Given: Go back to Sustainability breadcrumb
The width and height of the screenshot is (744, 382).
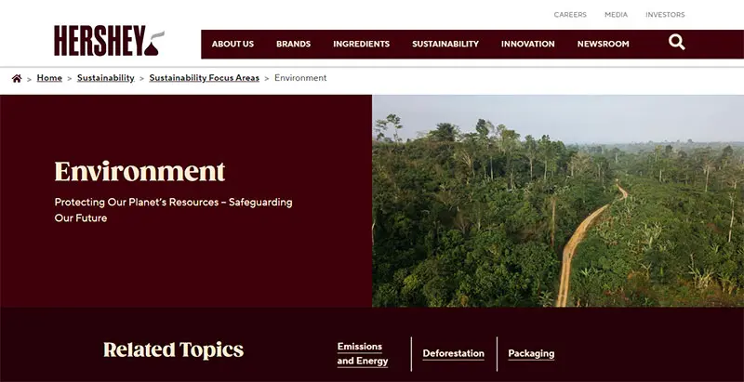Looking at the screenshot, I should (x=106, y=78).
